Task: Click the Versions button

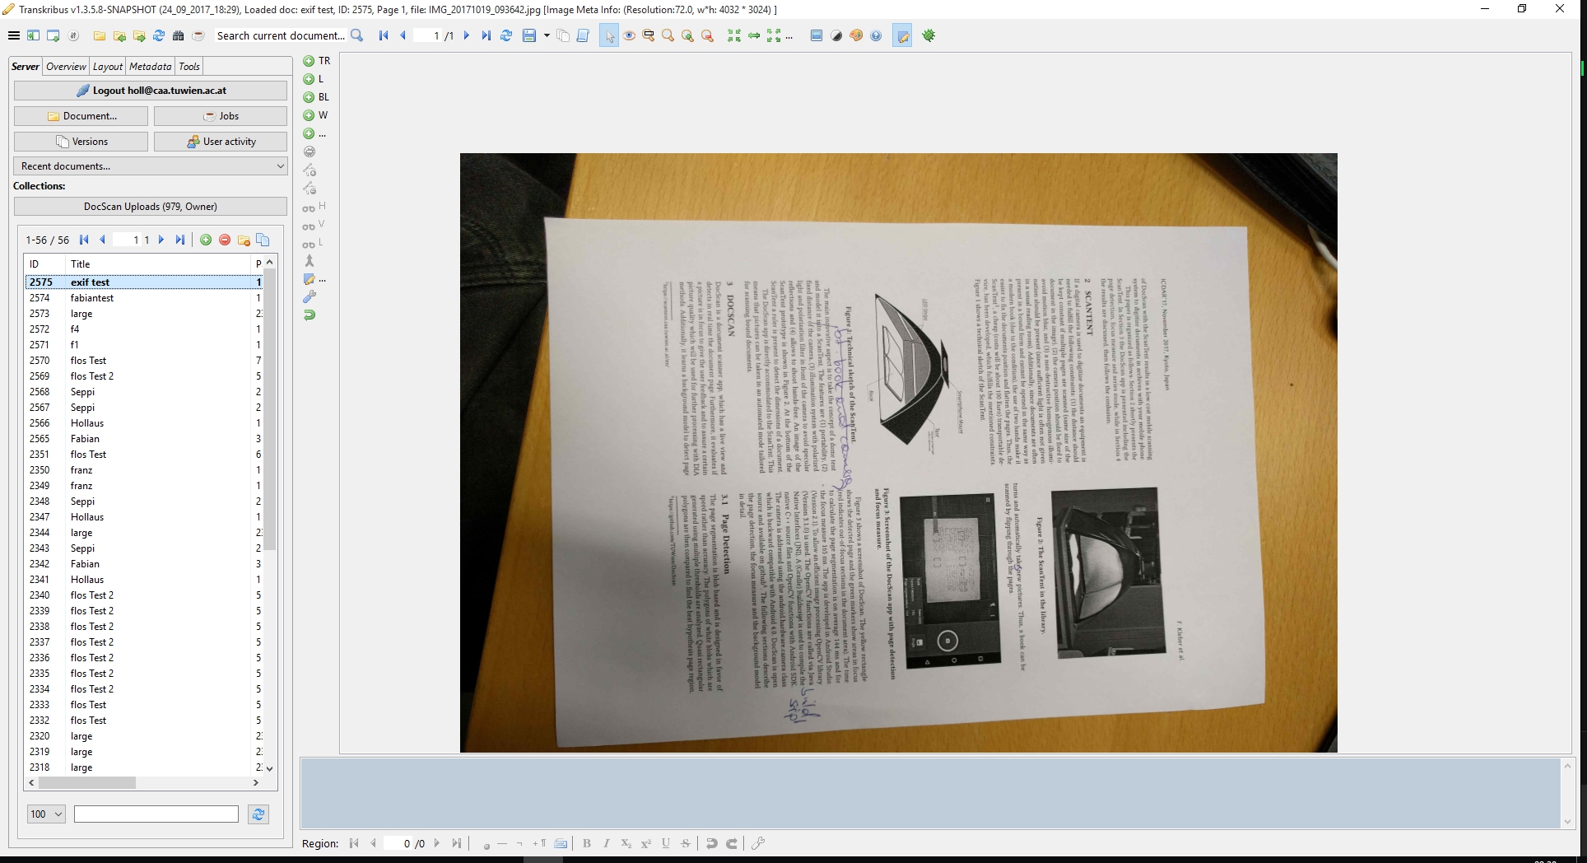Action: [x=80, y=141]
